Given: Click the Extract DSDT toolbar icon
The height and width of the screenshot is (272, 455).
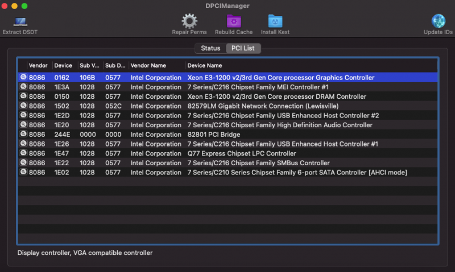Looking at the screenshot, I should tap(20, 22).
